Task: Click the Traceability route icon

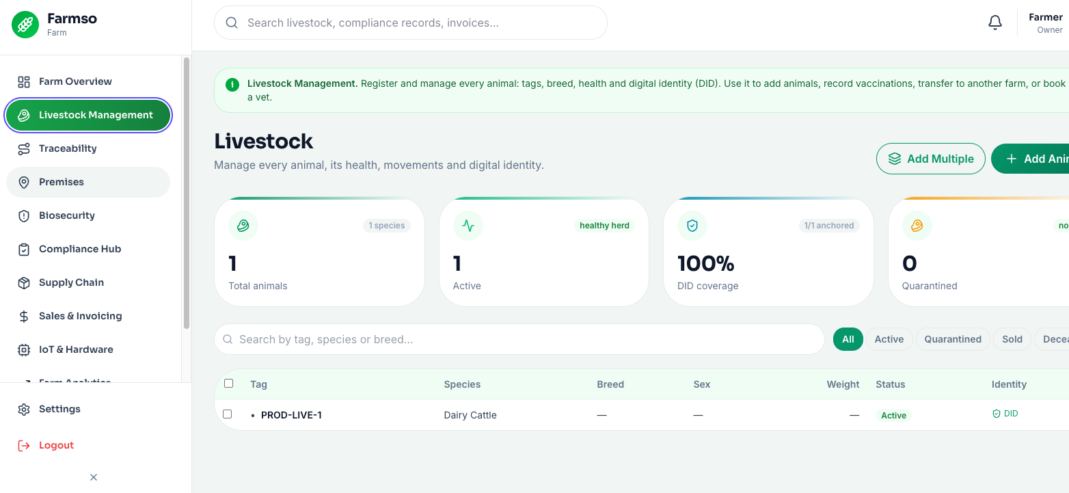Action: pyautogui.click(x=24, y=149)
